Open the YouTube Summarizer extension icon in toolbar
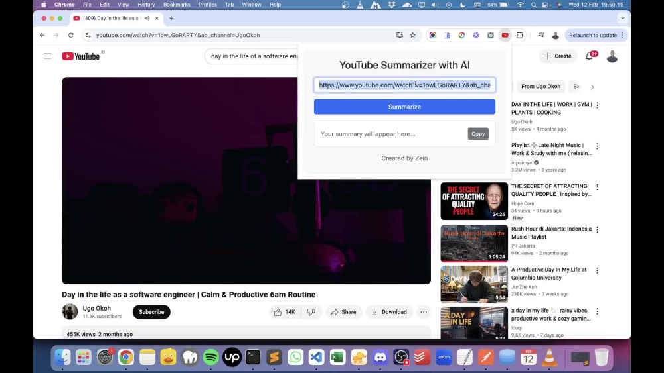Image resolution: width=664 pixels, height=373 pixels. [505, 36]
